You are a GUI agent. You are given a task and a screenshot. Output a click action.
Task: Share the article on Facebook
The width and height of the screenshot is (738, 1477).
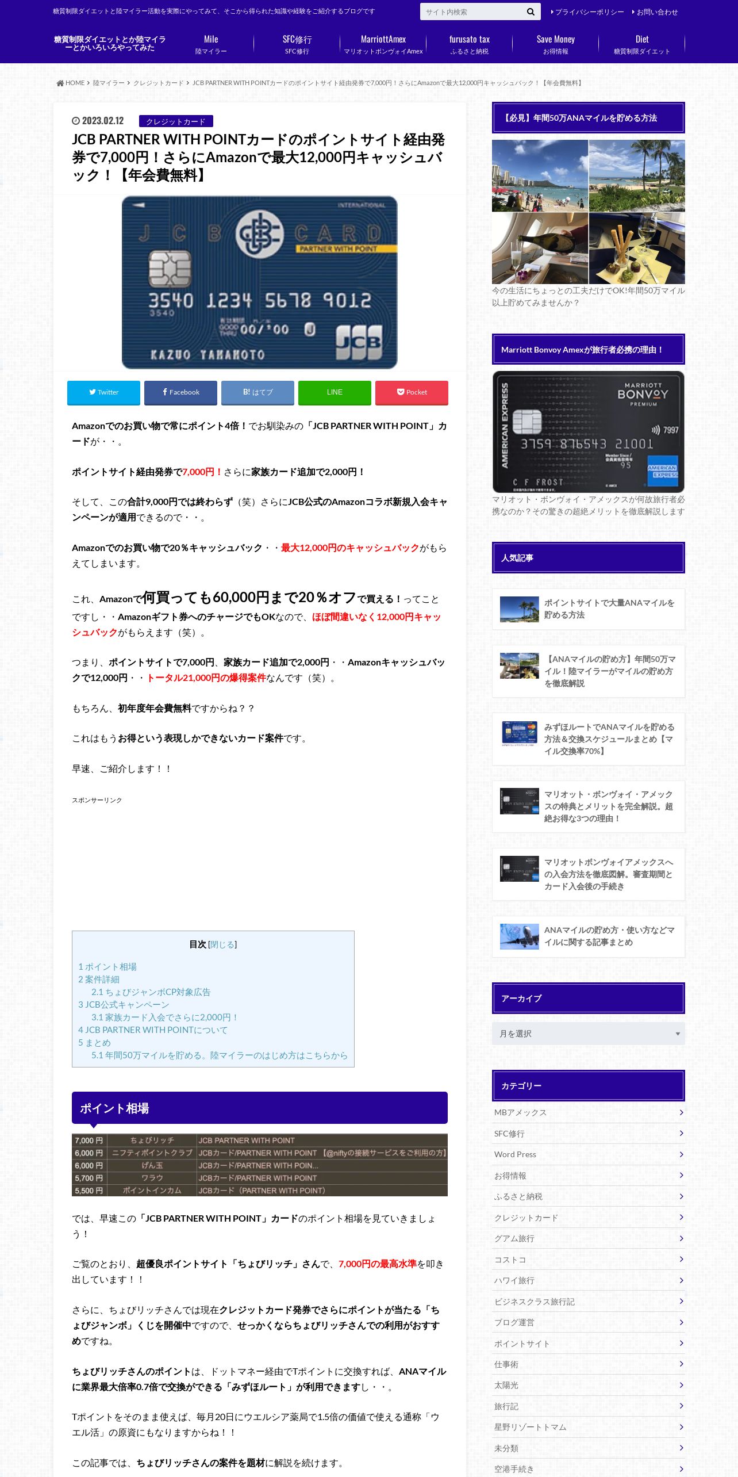180,392
